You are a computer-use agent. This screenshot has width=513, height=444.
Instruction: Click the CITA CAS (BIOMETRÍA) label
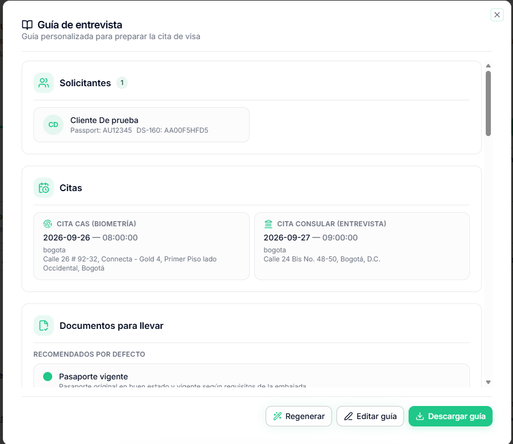click(x=96, y=224)
